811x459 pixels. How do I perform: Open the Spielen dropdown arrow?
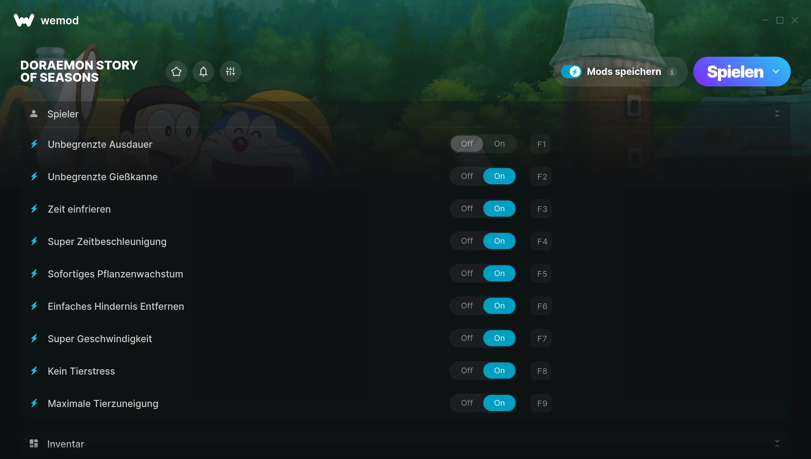click(776, 72)
